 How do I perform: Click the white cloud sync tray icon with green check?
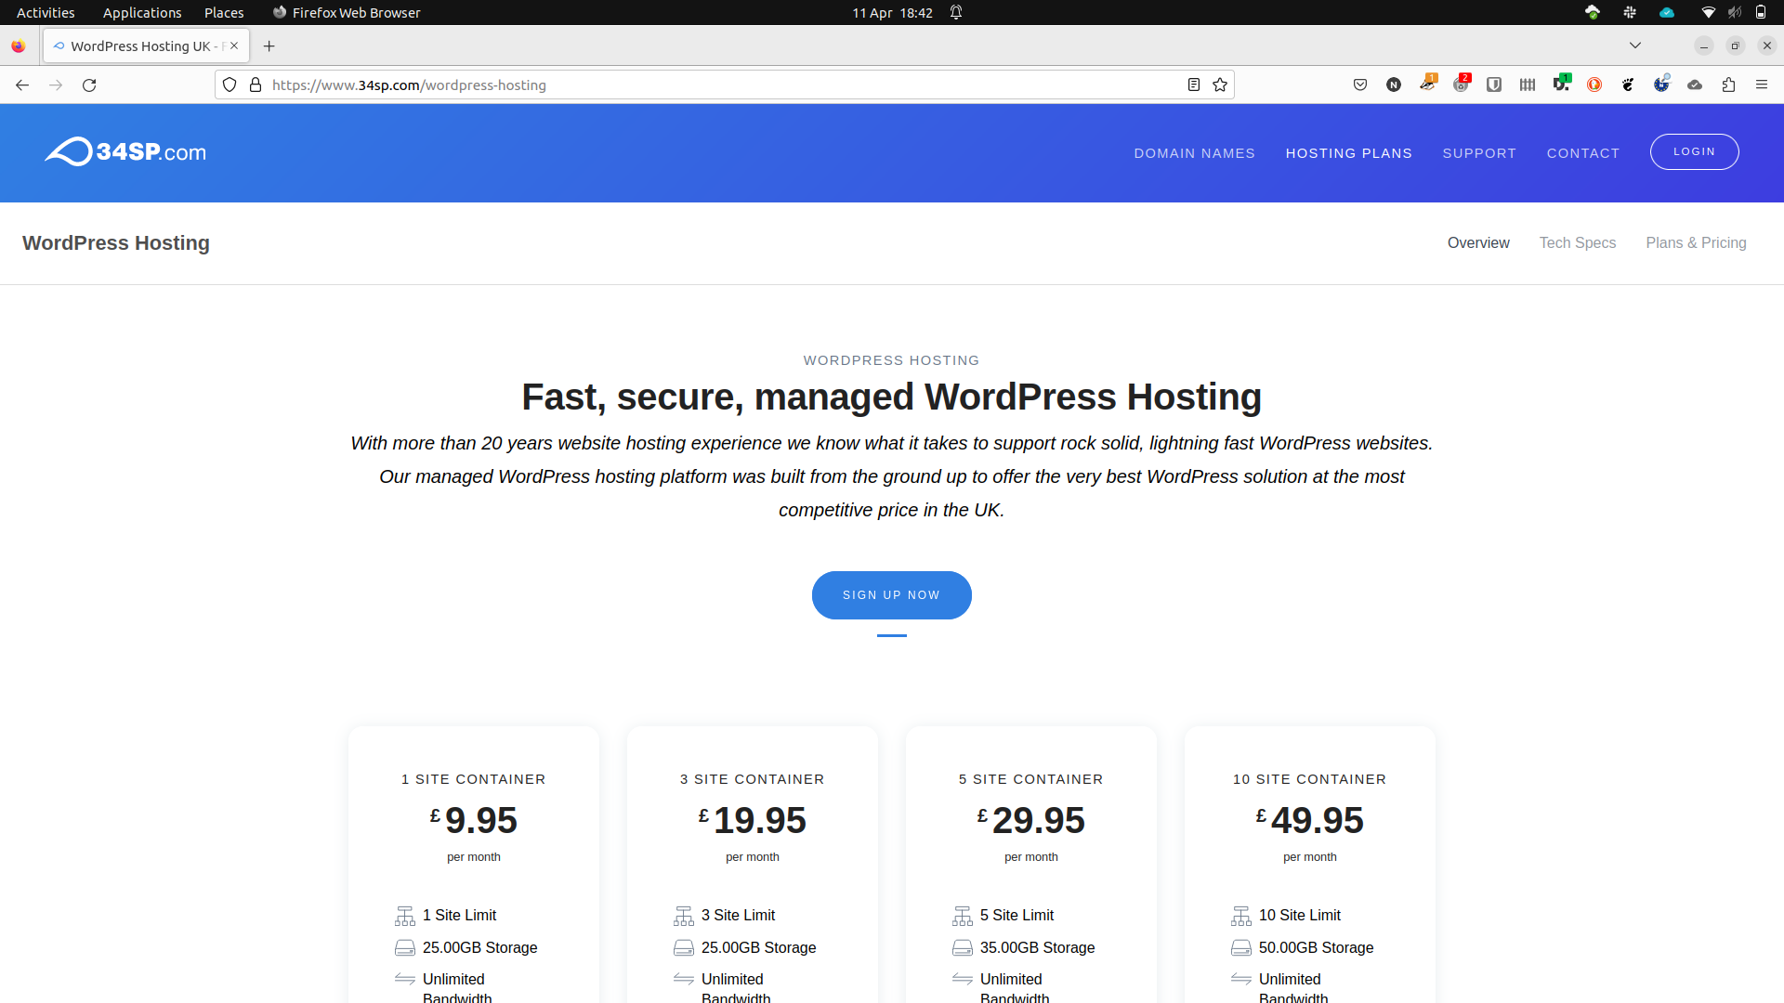1593,12
